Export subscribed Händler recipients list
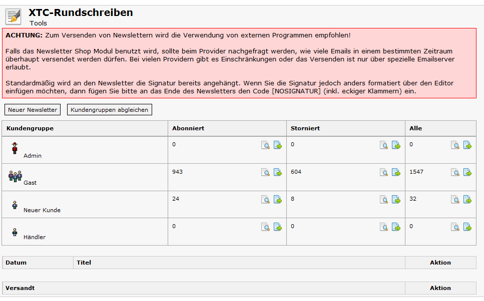Image resolution: width=484 pixels, height=301 pixels. (x=278, y=227)
